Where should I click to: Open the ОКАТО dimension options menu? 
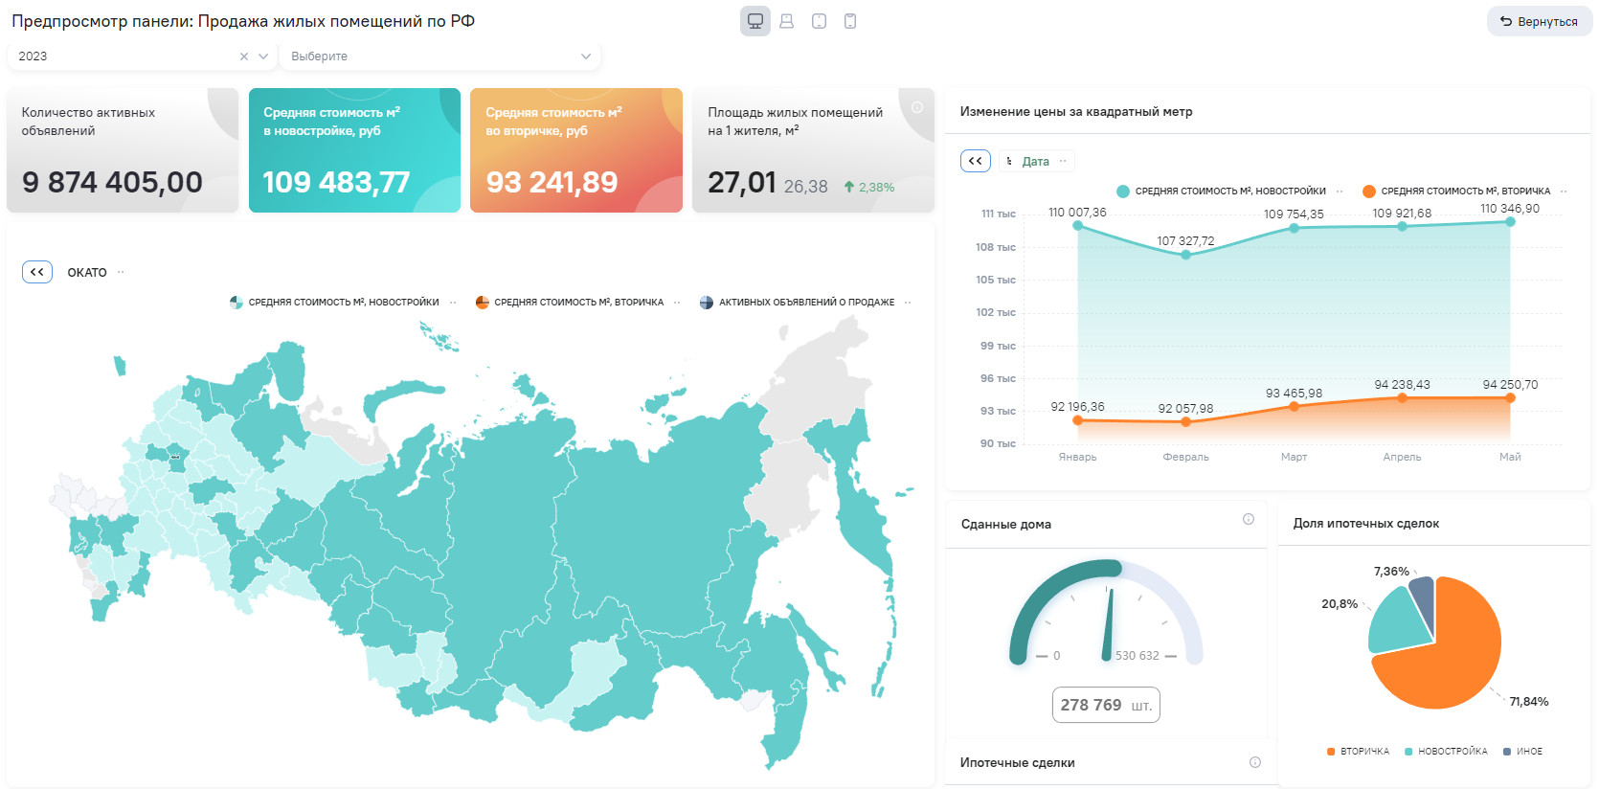121,272
